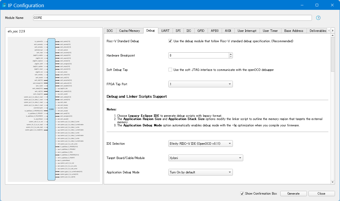Screen dimensions: 340x201
Task: Click the Close button at bottom right
Action: pos(321,194)
